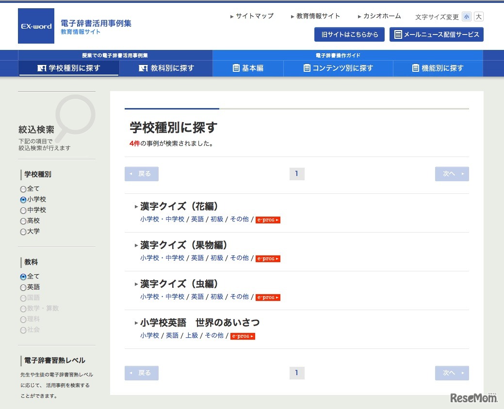Open the サイトマップ link
504x409 pixels.
253,16
